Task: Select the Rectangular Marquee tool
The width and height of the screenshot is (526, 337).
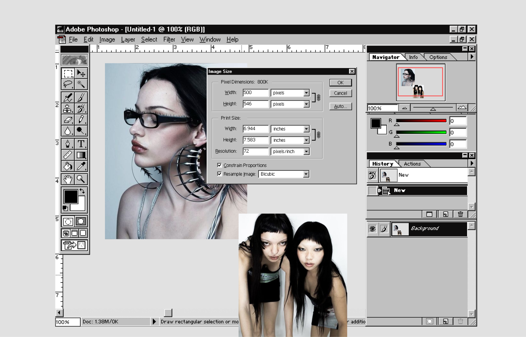Action: pos(68,73)
